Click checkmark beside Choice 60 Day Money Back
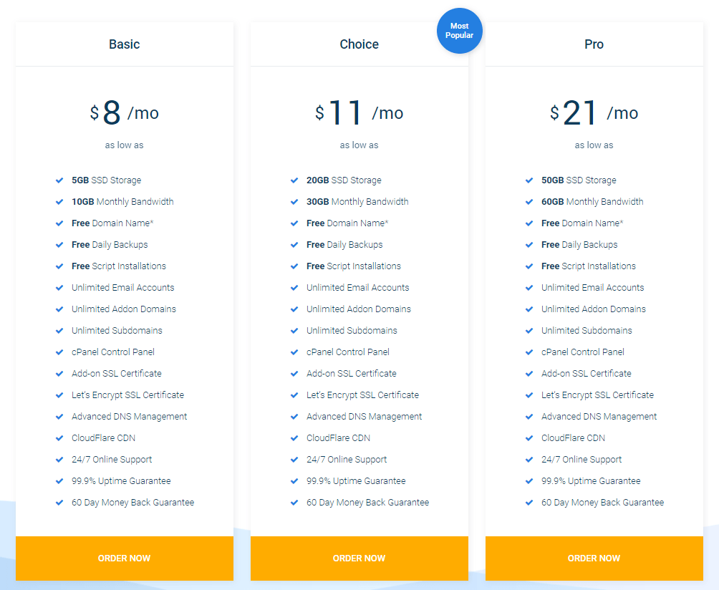The height and width of the screenshot is (590, 719). [294, 503]
